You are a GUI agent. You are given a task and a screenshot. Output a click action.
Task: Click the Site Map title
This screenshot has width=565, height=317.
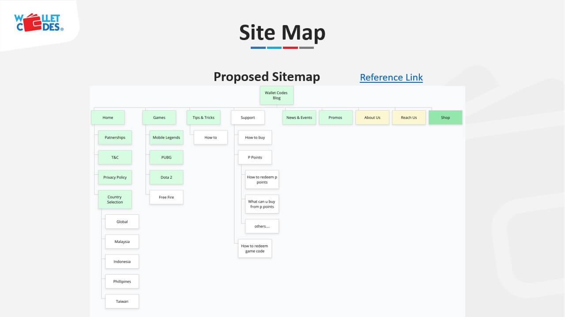point(282,33)
